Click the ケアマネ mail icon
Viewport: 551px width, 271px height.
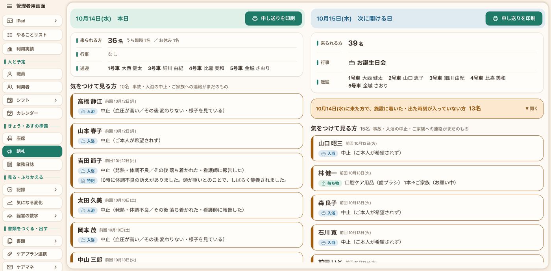pos(10,267)
